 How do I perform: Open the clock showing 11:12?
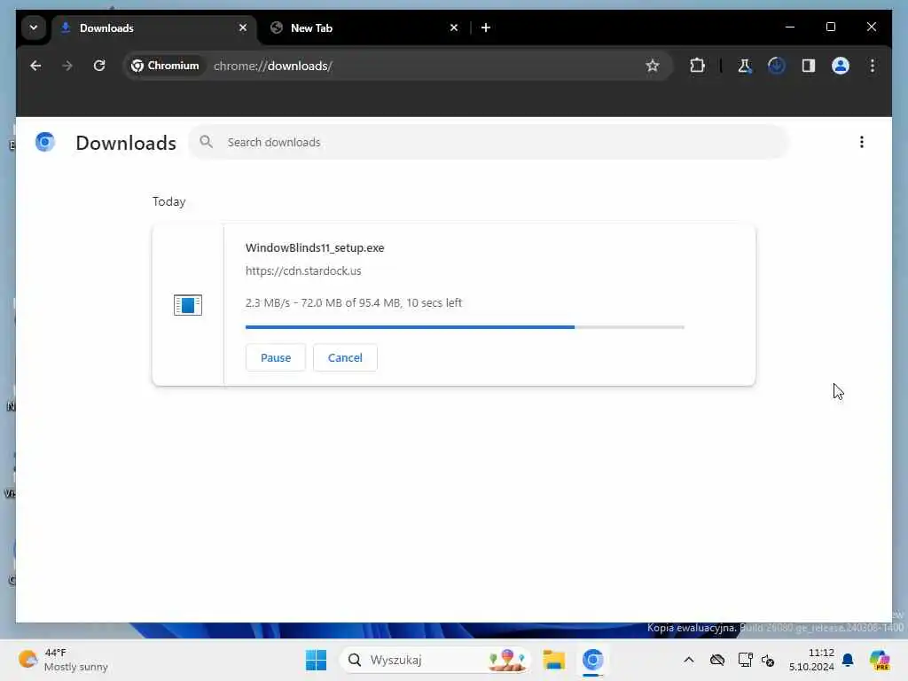click(x=811, y=660)
